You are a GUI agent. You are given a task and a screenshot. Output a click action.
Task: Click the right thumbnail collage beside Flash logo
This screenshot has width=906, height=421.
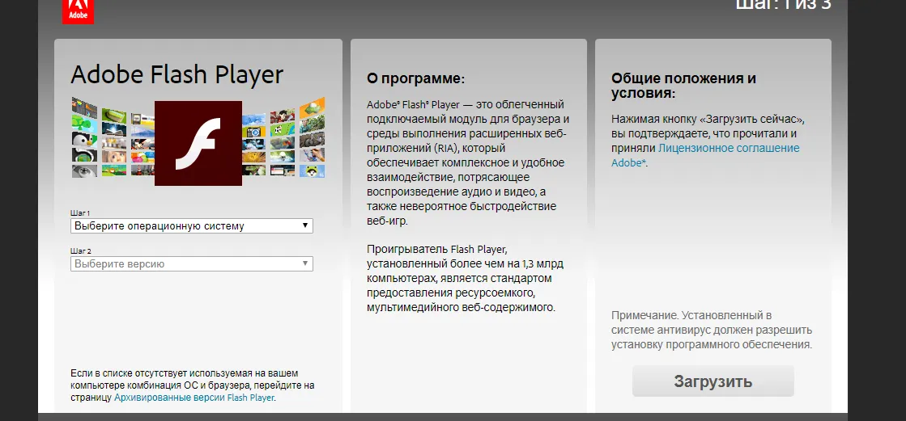[x=283, y=137]
